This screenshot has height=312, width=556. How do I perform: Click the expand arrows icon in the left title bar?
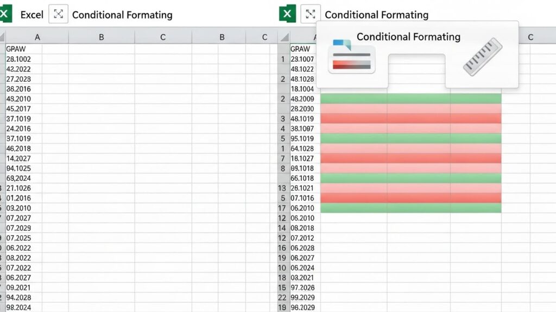(58, 15)
